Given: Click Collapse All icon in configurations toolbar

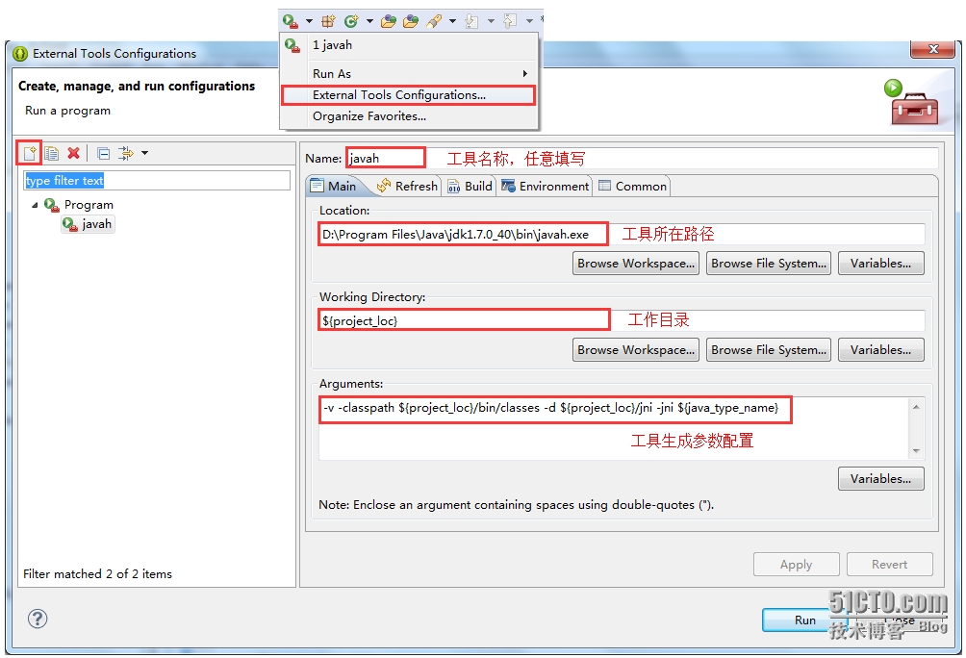Looking at the screenshot, I should tap(104, 153).
